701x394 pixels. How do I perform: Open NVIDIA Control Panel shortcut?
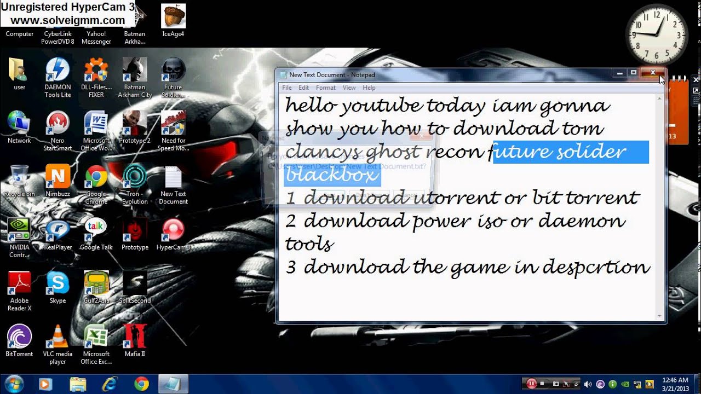coord(20,237)
